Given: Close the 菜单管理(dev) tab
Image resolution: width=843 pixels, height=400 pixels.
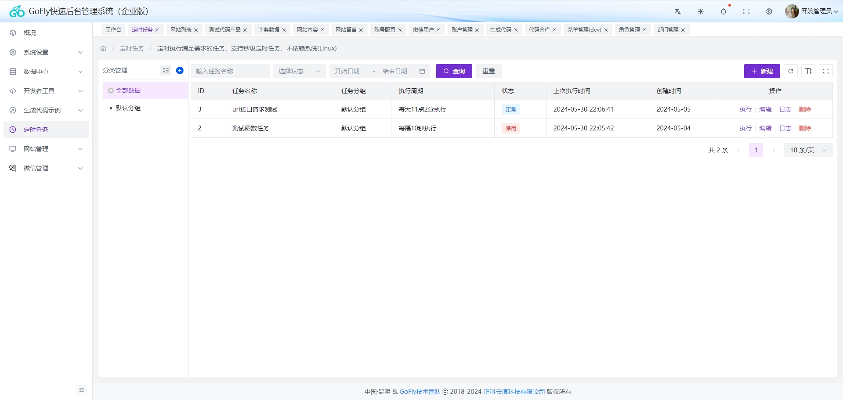Looking at the screenshot, I should (606, 30).
